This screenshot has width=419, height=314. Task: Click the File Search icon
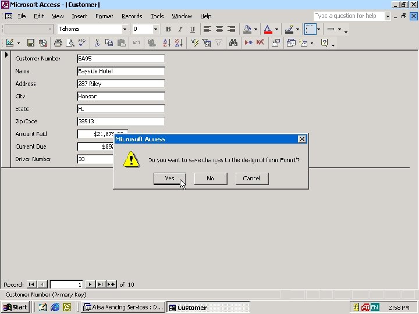coord(42,42)
